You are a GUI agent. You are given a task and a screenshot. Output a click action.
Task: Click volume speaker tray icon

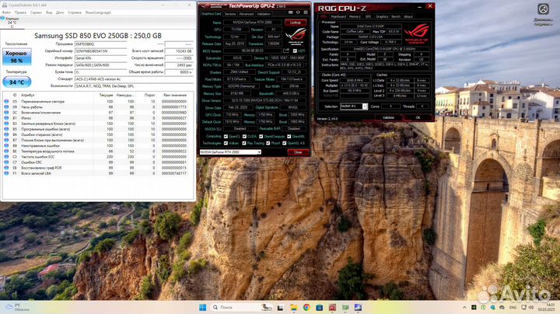(531, 307)
